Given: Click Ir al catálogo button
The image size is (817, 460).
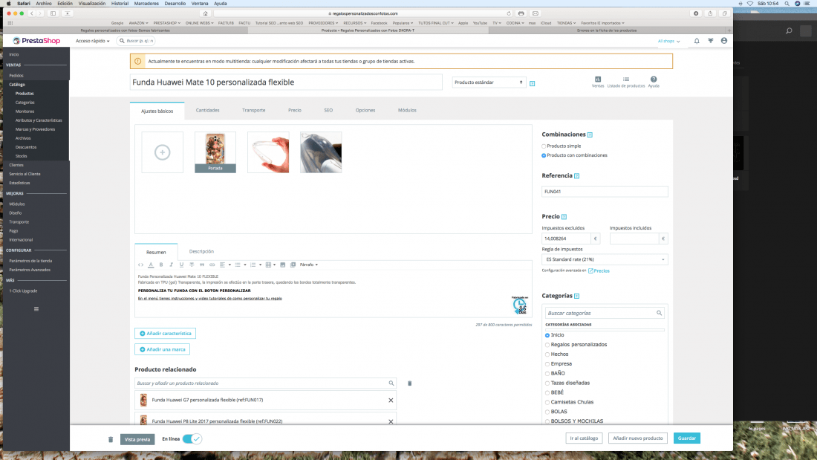Looking at the screenshot, I should point(584,438).
